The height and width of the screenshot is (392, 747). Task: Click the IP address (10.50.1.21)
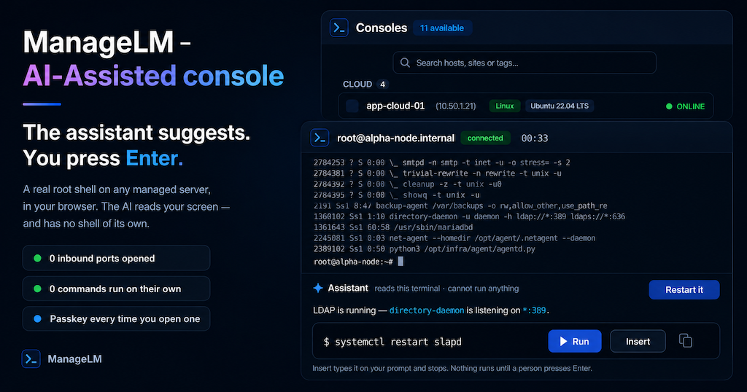point(455,106)
